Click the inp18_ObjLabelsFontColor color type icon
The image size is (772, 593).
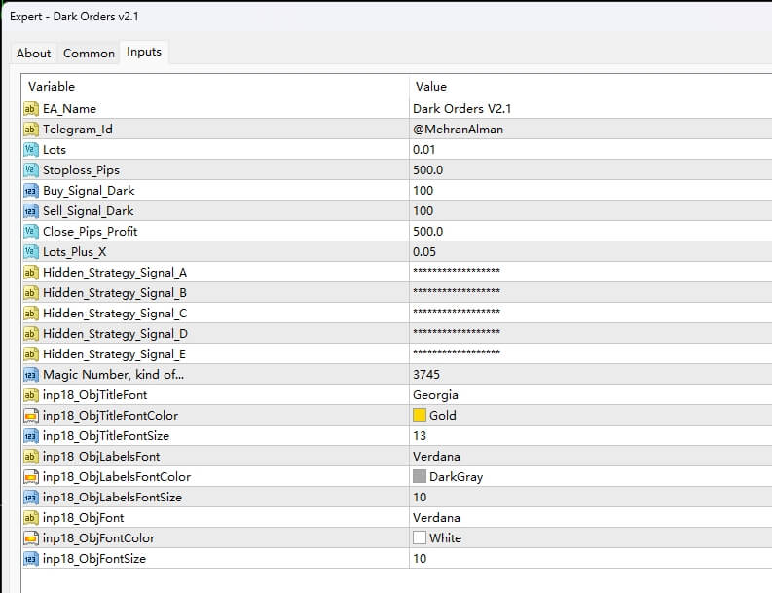click(x=30, y=477)
